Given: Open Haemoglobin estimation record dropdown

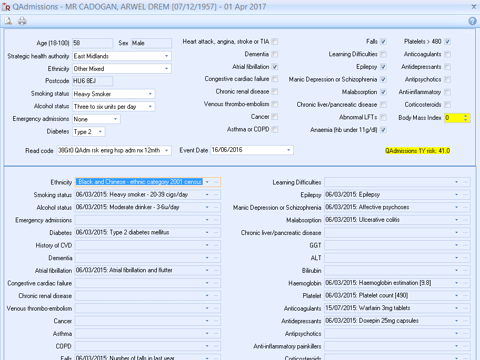Looking at the screenshot, I should [456, 283].
